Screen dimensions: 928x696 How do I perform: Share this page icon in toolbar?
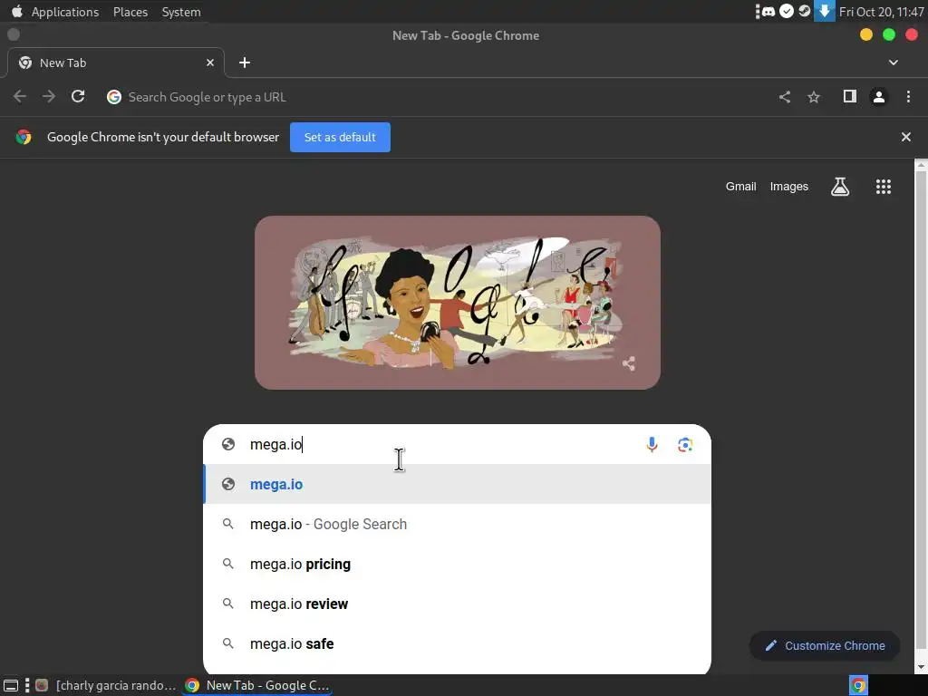point(785,96)
